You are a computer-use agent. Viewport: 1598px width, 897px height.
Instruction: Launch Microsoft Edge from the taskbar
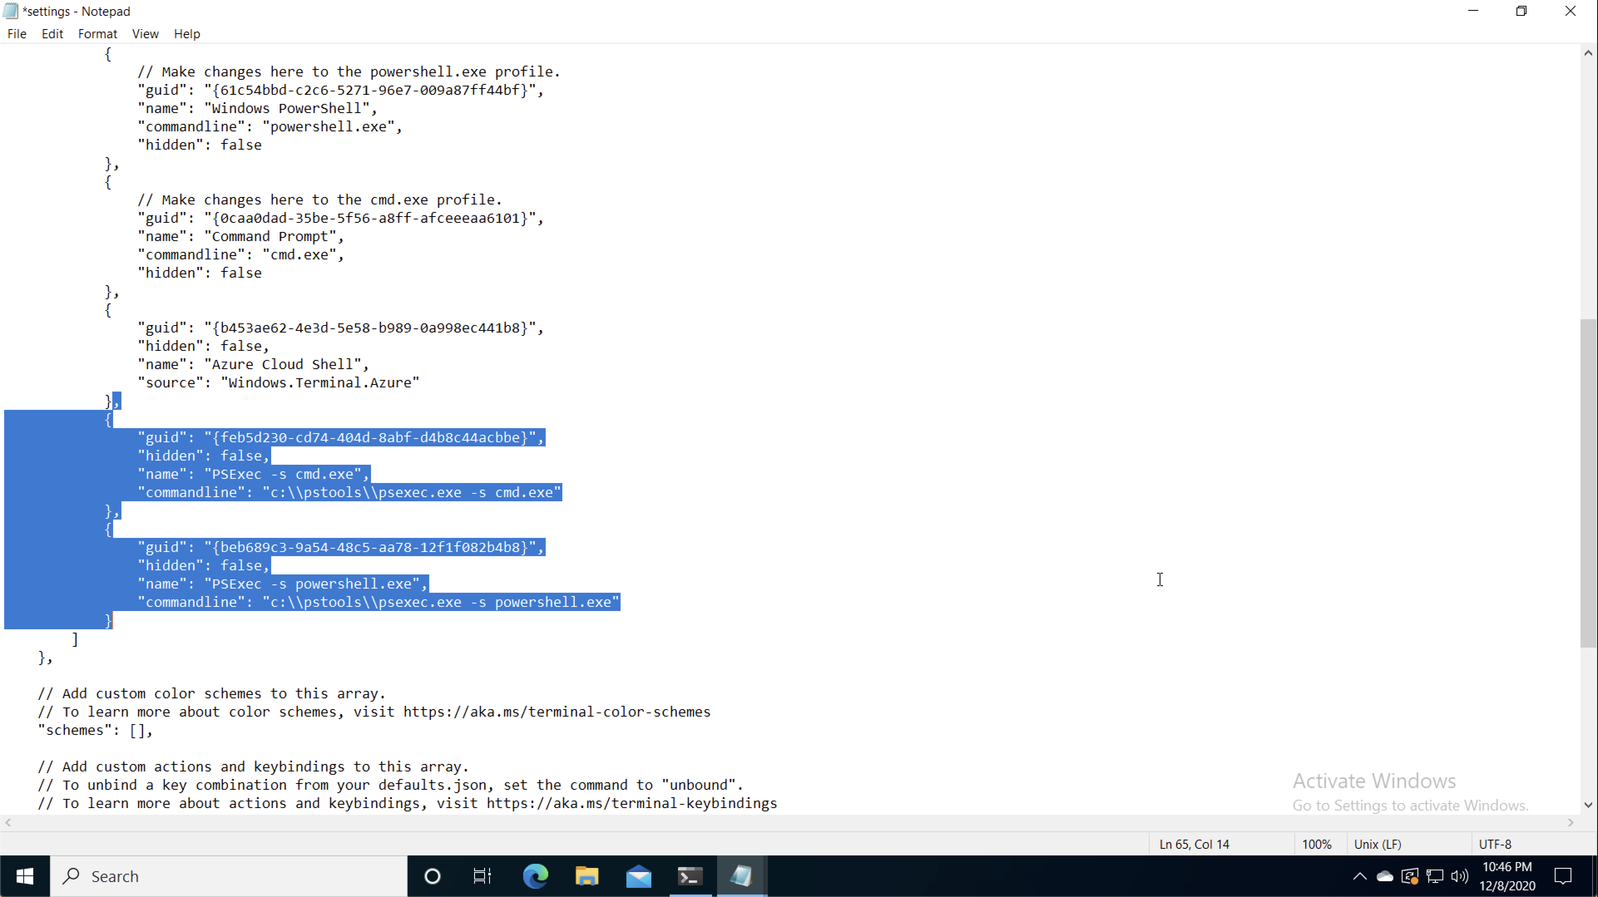pos(535,876)
